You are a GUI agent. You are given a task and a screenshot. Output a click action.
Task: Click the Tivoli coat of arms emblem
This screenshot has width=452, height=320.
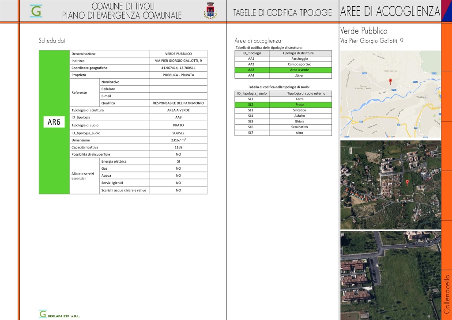tap(211, 11)
